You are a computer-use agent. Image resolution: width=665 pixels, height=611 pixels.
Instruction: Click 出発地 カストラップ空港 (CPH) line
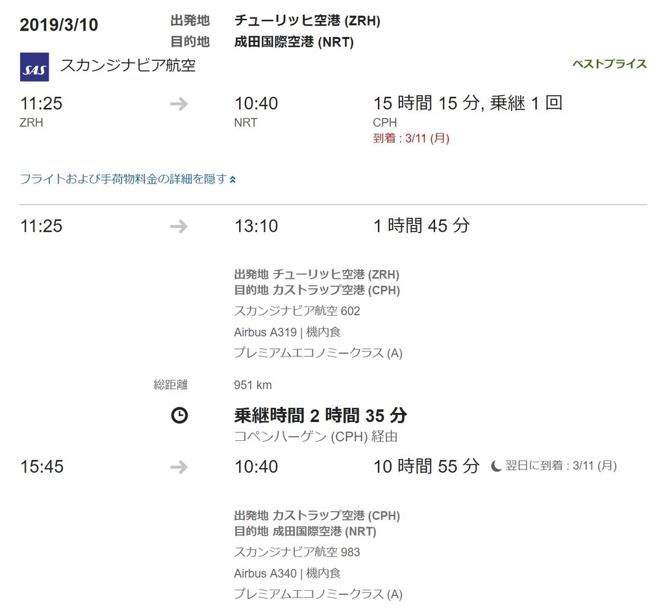(x=317, y=516)
